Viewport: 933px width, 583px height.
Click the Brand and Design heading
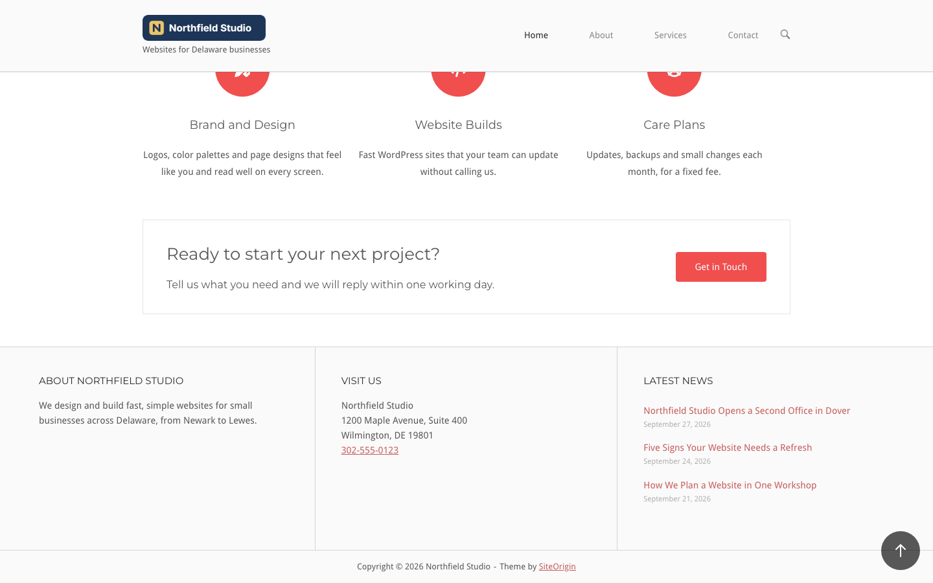point(242,124)
